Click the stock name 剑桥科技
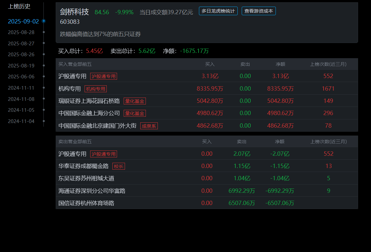The height and width of the screenshot is (252, 371). (x=74, y=12)
